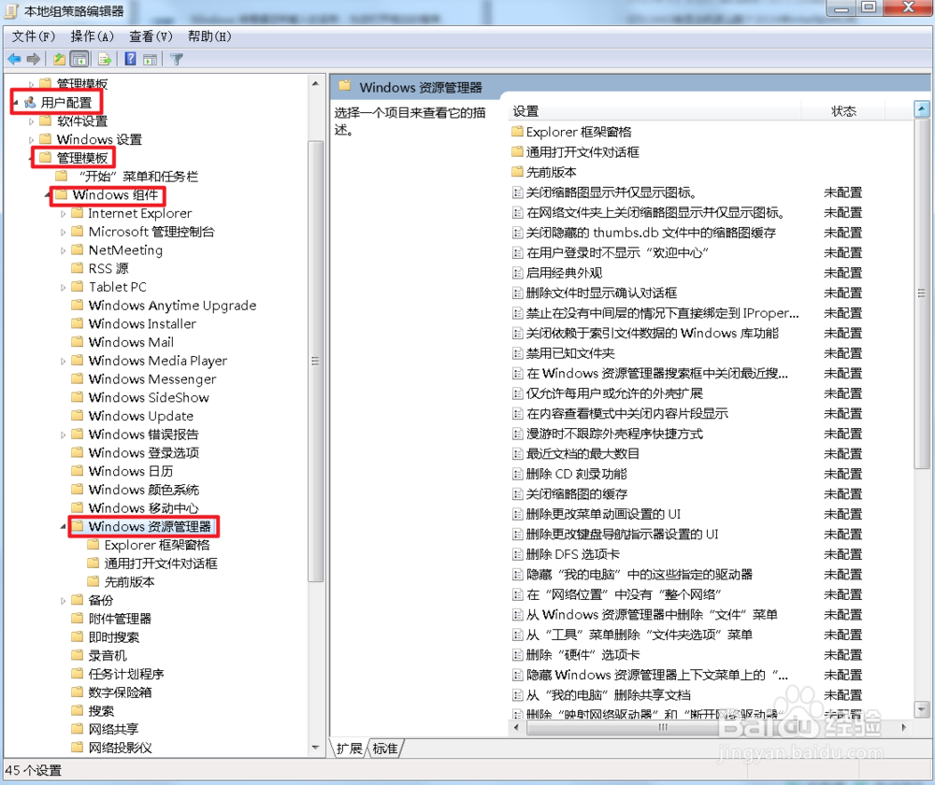Click the settings list horizontal scrollbar thumb
This screenshot has height=785, width=935.
(x=663, y=727)
